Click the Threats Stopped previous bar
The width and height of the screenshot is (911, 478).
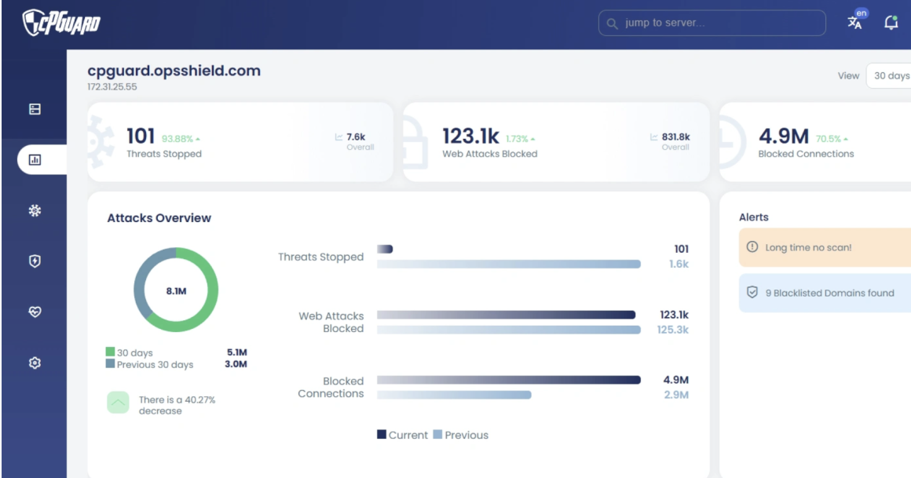point(508,265)
